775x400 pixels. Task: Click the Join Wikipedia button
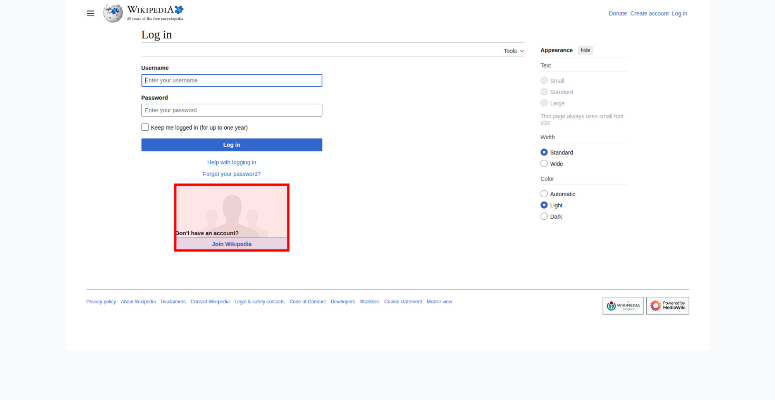[x=232, y=244]
